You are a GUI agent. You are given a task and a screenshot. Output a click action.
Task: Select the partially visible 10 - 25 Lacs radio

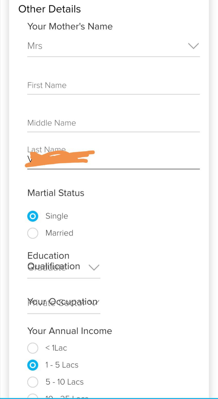point(33,396)
